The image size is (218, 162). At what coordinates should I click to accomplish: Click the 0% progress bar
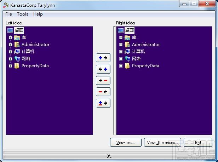click(109, 156)
